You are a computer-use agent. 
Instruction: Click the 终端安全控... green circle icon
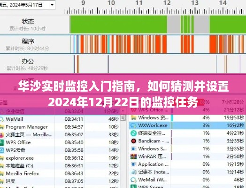click(x=133, y=133)
